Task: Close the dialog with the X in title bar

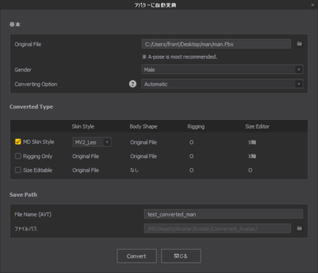Action: point(312,5)
